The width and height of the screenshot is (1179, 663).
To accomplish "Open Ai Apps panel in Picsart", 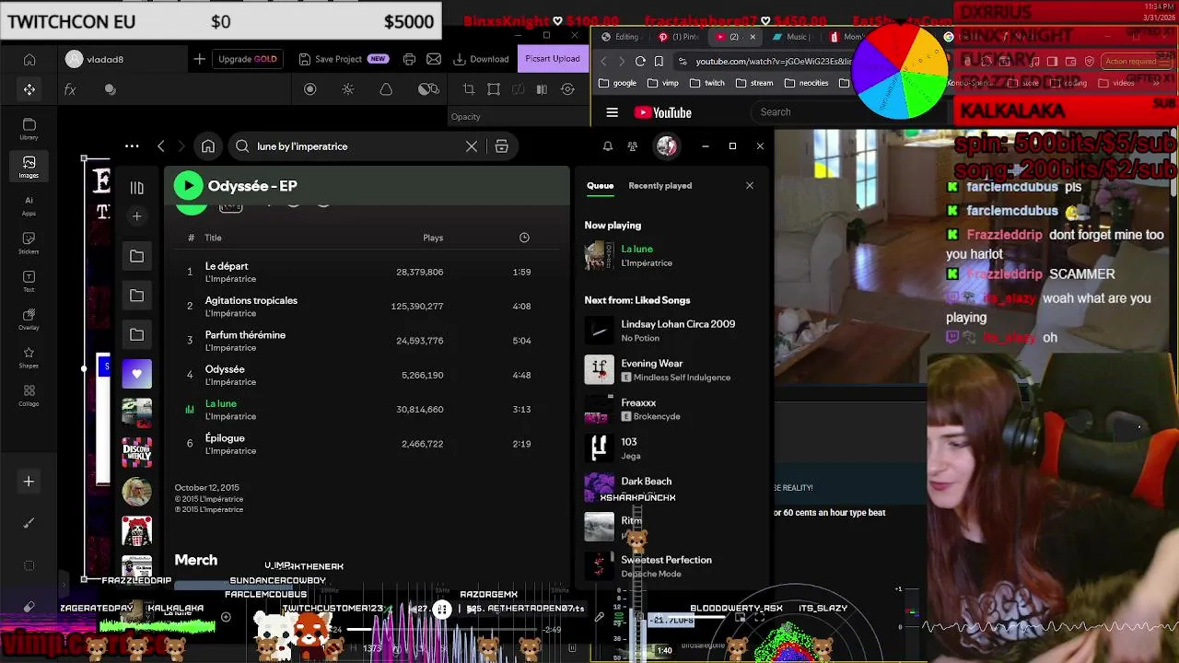I will click(x=29, y=205).
